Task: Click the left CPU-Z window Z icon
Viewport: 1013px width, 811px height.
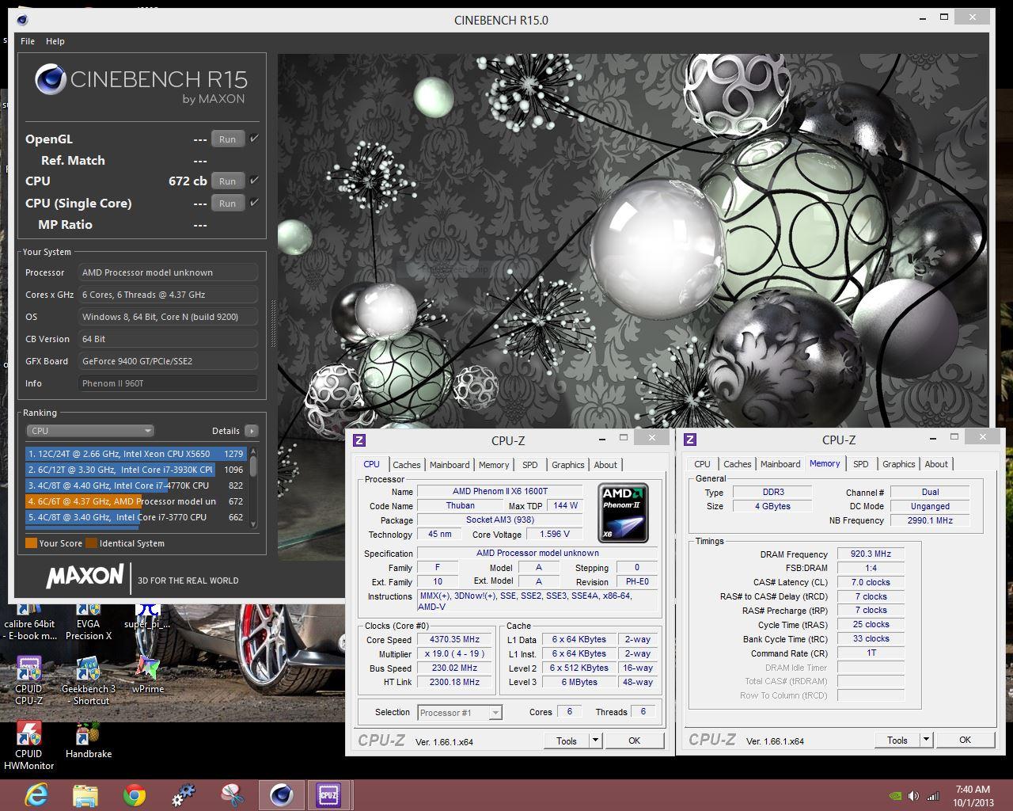Action: [x=359, y=440]
